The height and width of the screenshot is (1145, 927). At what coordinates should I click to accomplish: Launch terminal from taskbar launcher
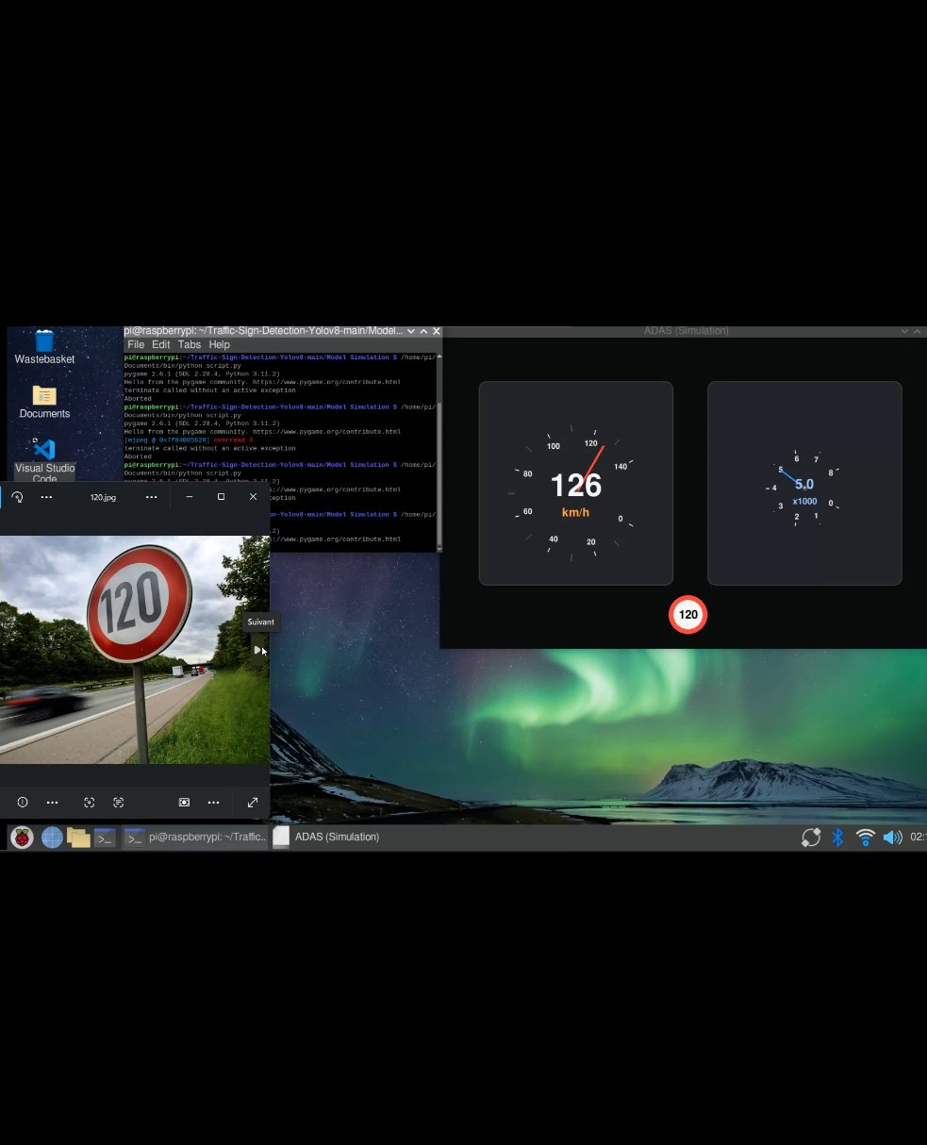[x=105, y=838]
